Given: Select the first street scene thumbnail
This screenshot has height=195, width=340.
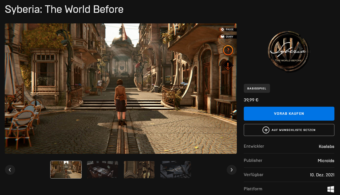Looking at the screenshot, I should (x=66, y=170).
